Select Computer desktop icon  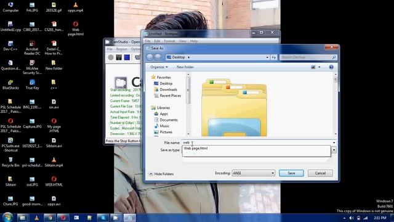pos(10,7)
